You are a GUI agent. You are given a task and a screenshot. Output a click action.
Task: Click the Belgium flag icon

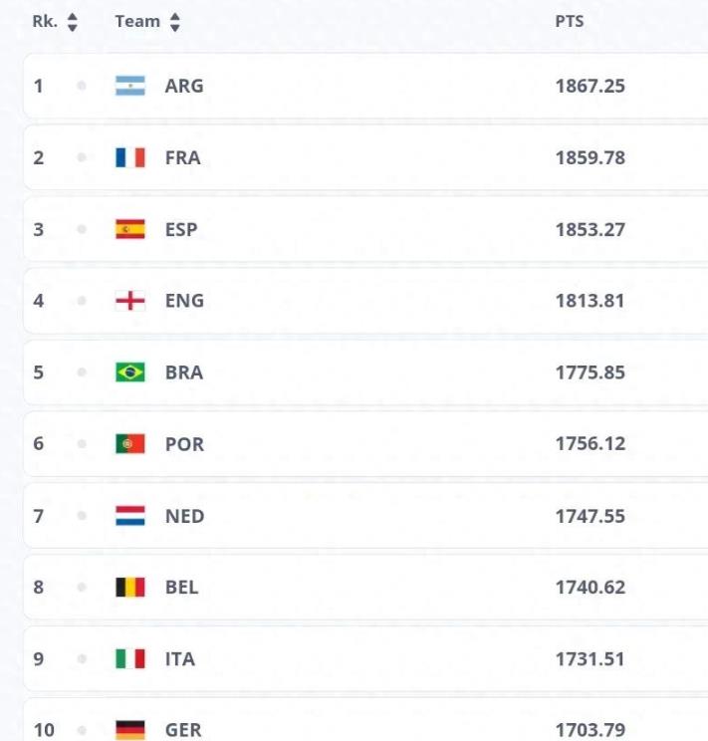click(x=130, y=588)
